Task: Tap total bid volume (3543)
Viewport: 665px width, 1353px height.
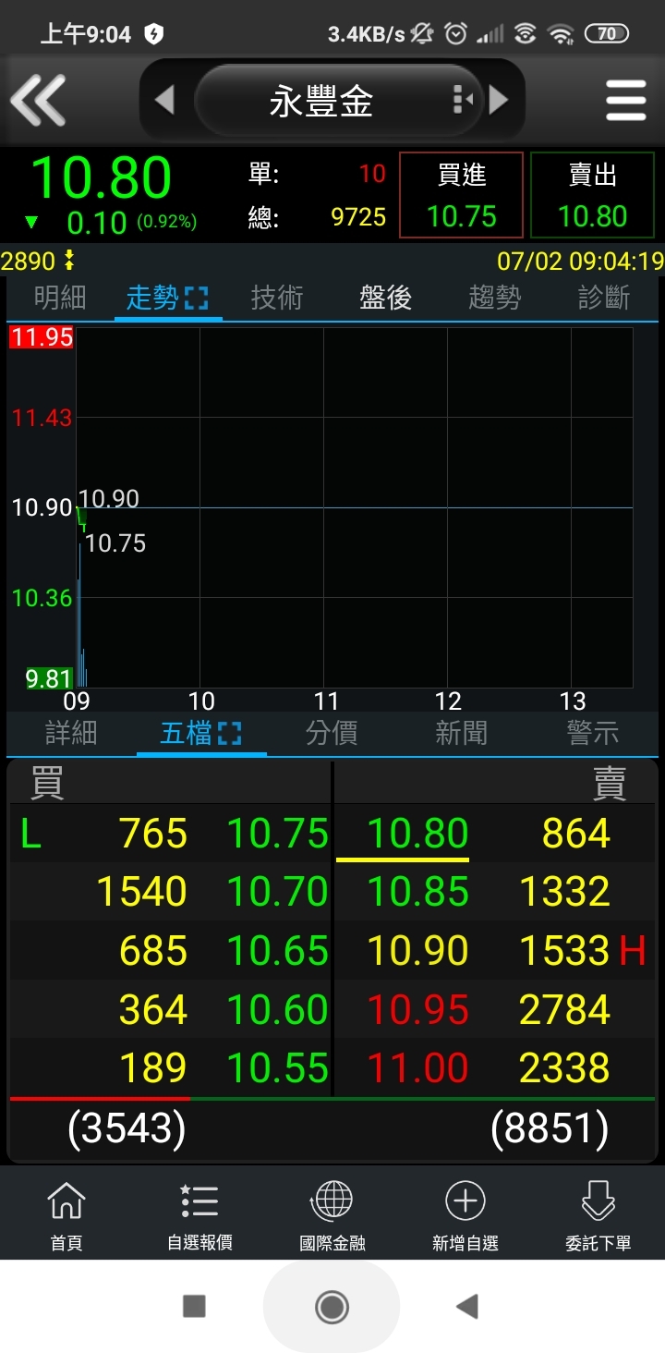Action: click(x=127, y=1128)
